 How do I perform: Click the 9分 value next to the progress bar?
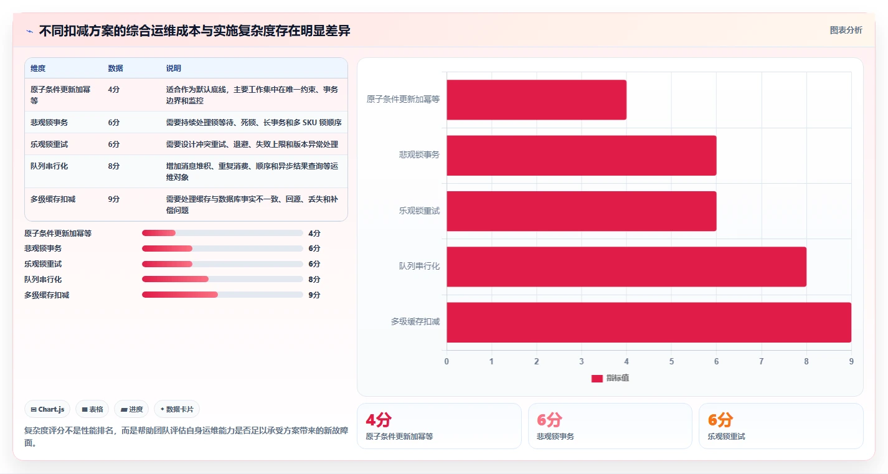click(x=314, y=295)
